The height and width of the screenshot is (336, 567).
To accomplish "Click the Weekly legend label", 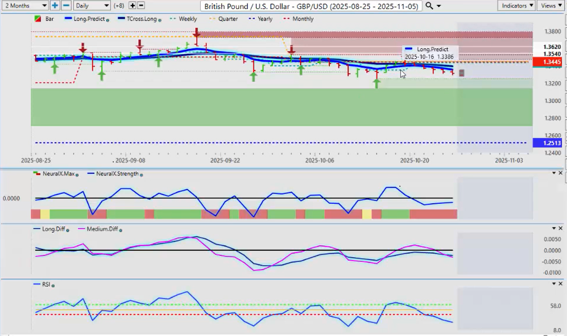I will coord(187,19).
